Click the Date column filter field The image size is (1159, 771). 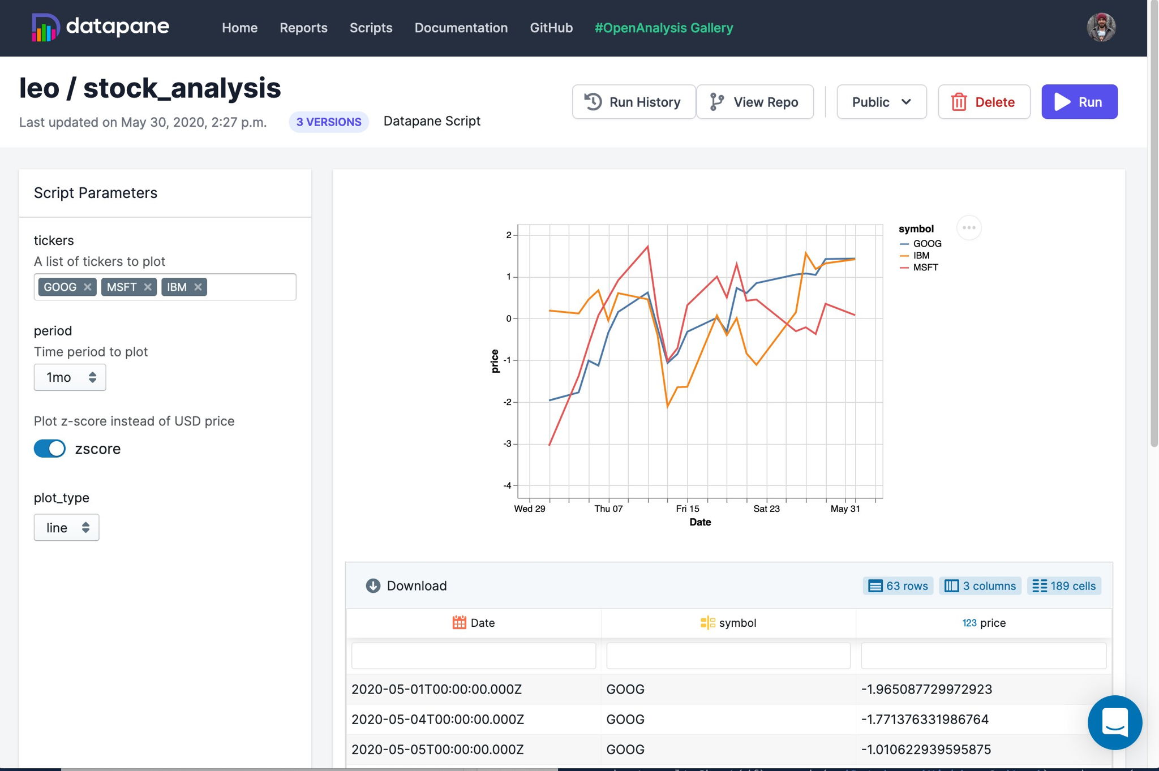tap(474, 656)
